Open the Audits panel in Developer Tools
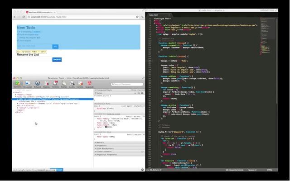This screenshot has height=181, width=290. [72, 84]
